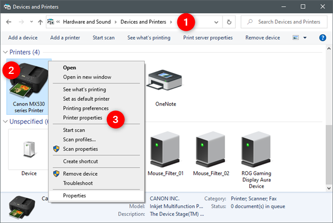Select Devices and Printers in breadcrumb
The image size is (333, 223).
[143, 22]
